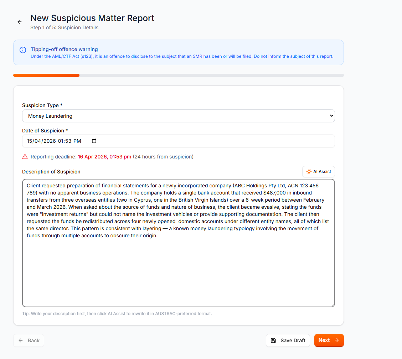Click the chevron arrow of Suspicion Type select
Image resolution: width=402 pixels, height=359 pixels.
[331, 116]
